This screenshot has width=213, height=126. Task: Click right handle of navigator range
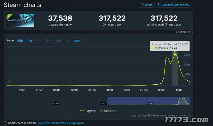190,101
